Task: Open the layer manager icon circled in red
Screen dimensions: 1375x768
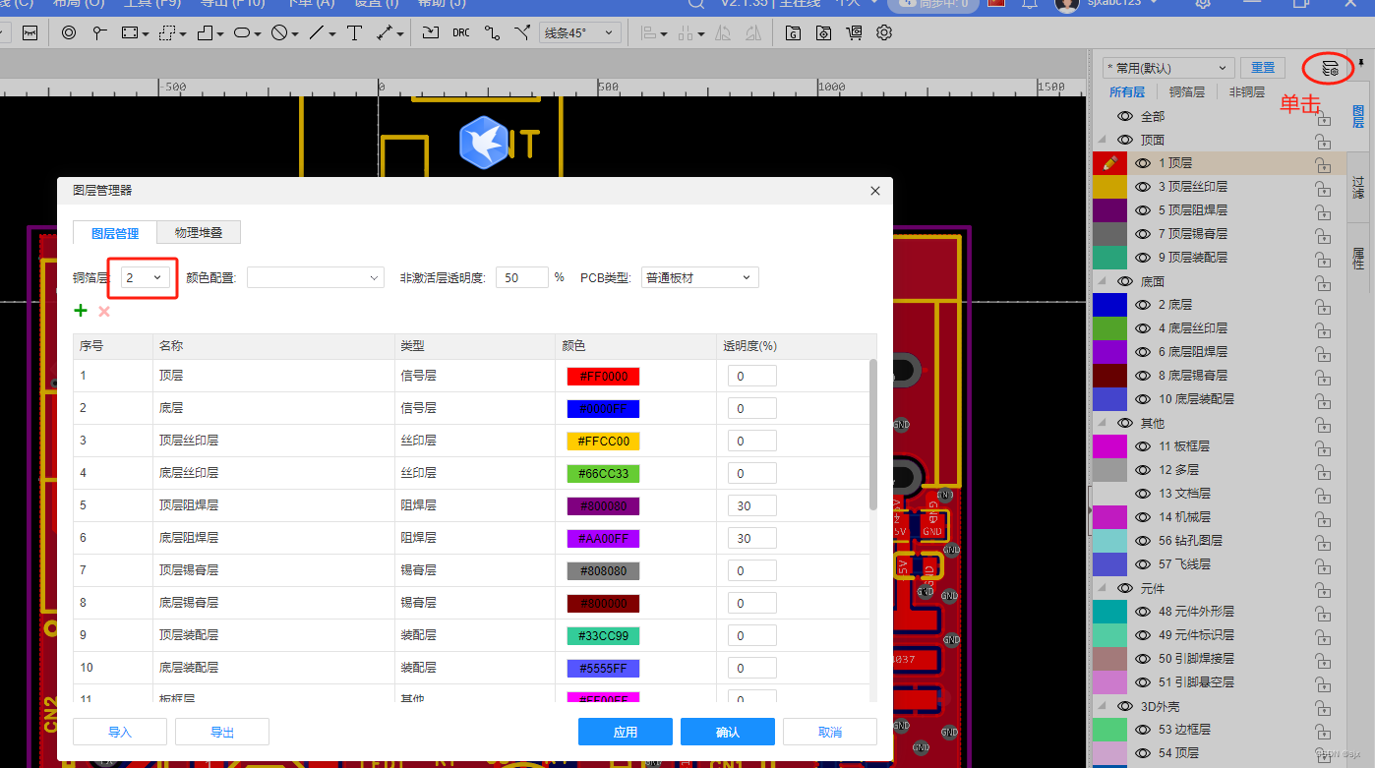Action: 1329,68
